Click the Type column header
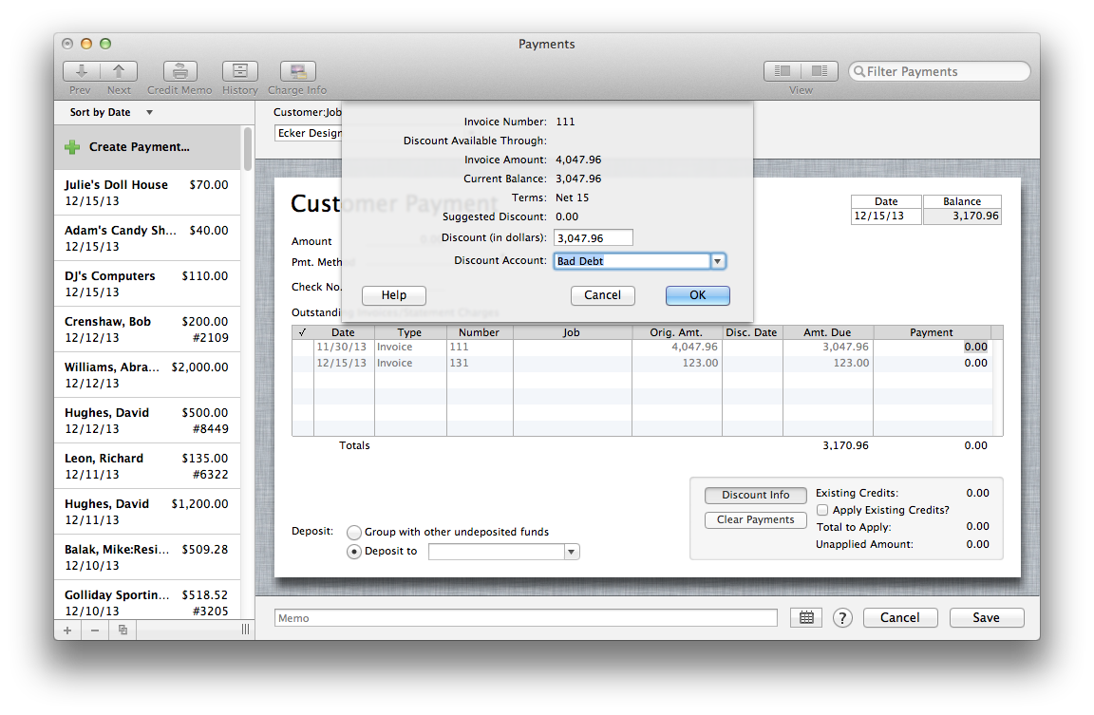 pos(409,332)
